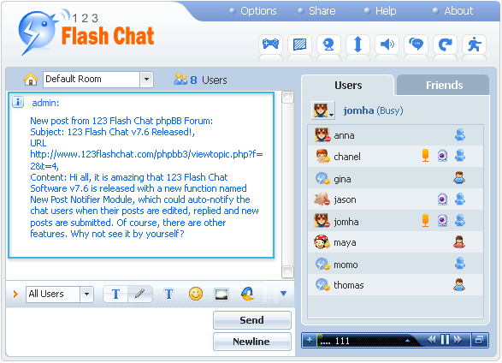Image resolution: width=502 pixels, height=363 pixels.
Task: Select user momo in the list
Action: pos(395,264)
